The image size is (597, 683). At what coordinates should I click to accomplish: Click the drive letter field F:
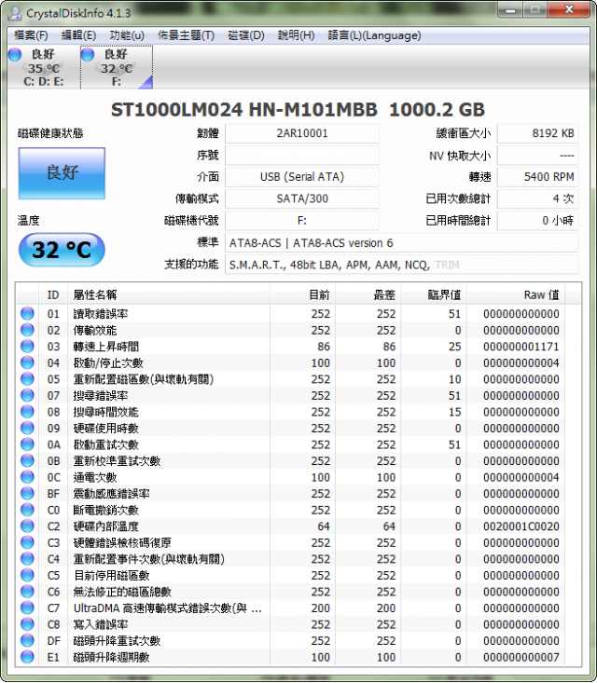click(302, 221)
